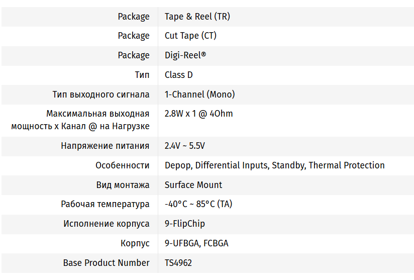Image resolution: width=414 pixels, height=280 pixels.
Task: Click the "Рабочая температура" label
Action: 105,204
